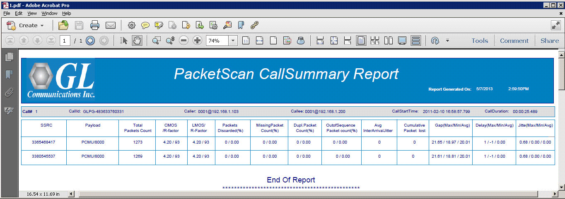Click the chain link icon
Screen dimensions: 565x199
pos(254,25)
